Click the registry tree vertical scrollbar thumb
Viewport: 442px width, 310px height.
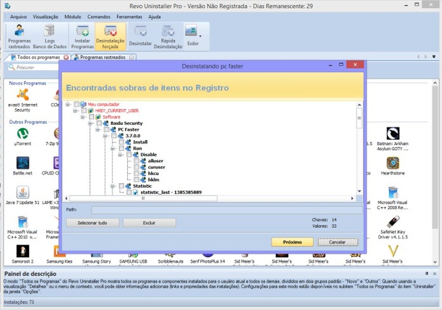coord(359,118)
